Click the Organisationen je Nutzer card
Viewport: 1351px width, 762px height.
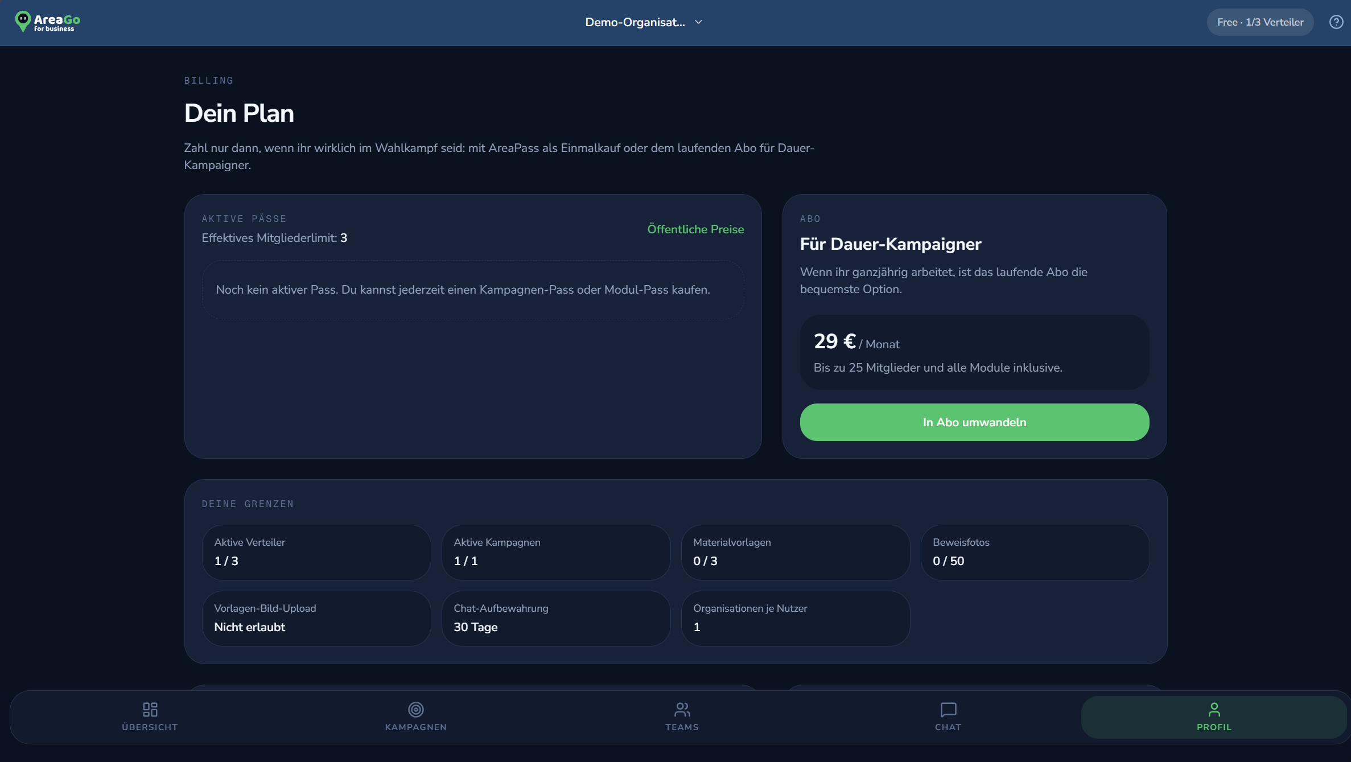796,618
